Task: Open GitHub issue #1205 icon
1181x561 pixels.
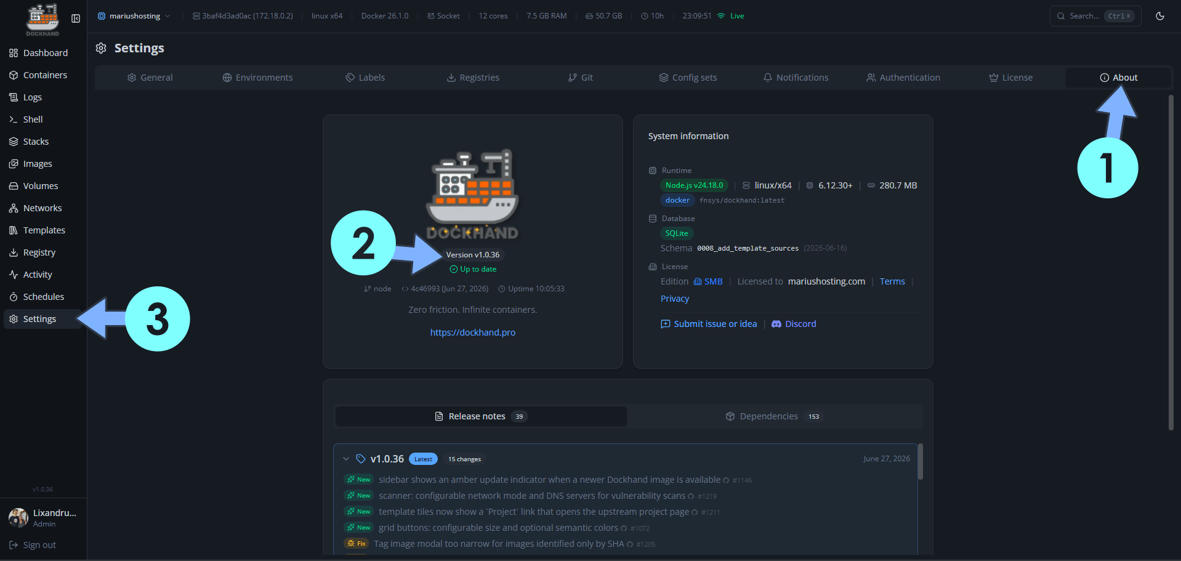Action: (630, 544)
